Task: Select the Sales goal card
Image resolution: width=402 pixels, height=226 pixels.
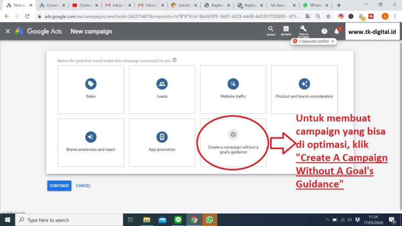Action: pos(91,89)
